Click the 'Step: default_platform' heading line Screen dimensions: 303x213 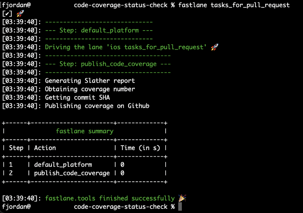99,30
